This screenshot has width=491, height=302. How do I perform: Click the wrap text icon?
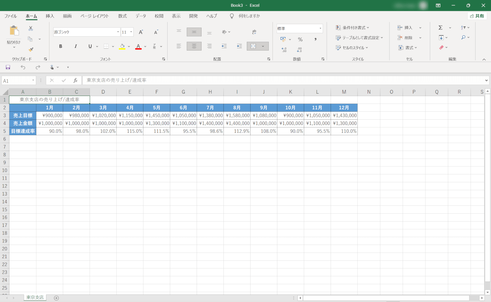[x=254, y=32]
